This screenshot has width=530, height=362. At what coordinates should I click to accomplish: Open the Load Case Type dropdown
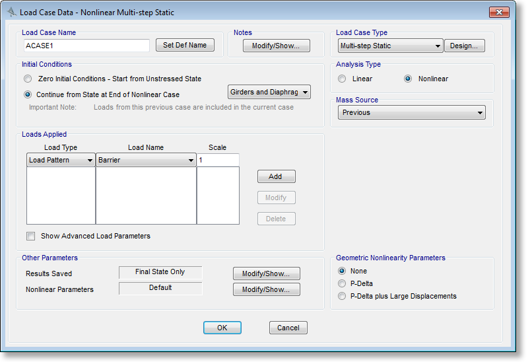coord(389,46)
